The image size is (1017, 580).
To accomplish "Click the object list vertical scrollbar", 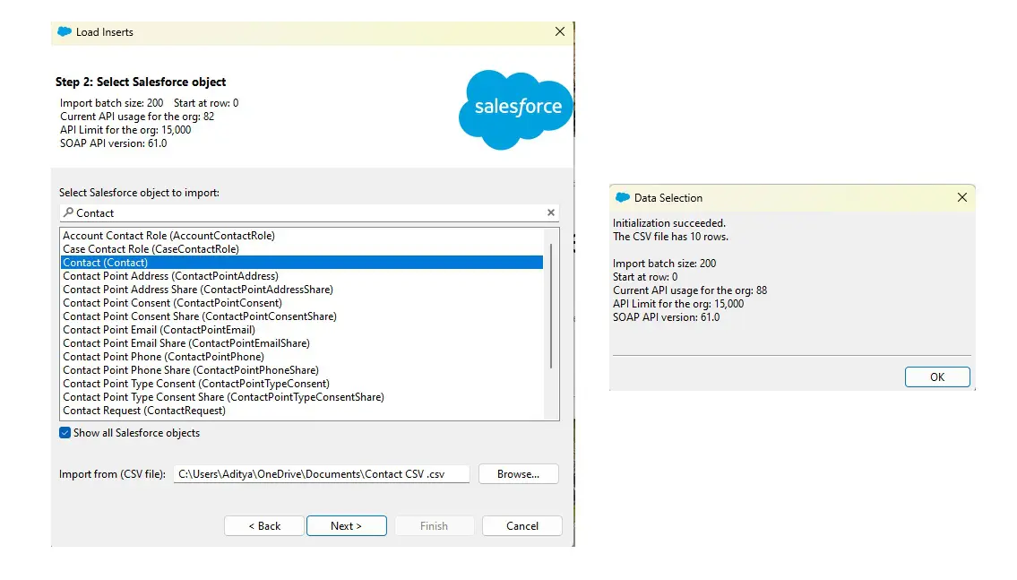I will (x=551, y=305).
